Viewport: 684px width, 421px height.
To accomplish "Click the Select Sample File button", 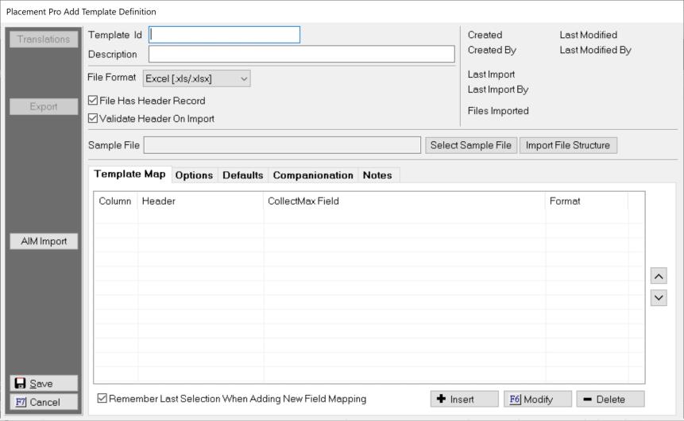I will (x=471, y=145).
